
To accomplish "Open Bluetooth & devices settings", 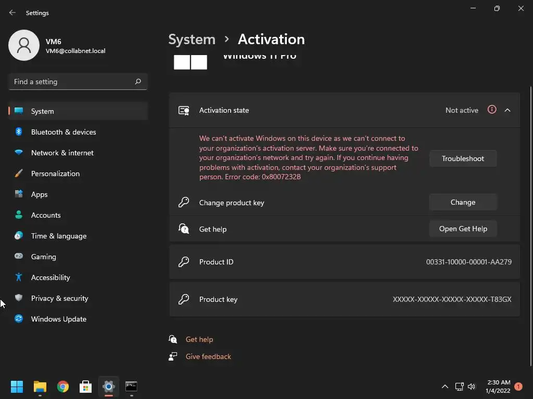I will coord(78,132).
